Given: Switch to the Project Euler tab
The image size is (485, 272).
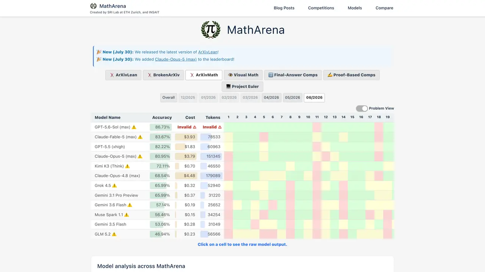Looking at the screenshot, I should click(242, 87).
